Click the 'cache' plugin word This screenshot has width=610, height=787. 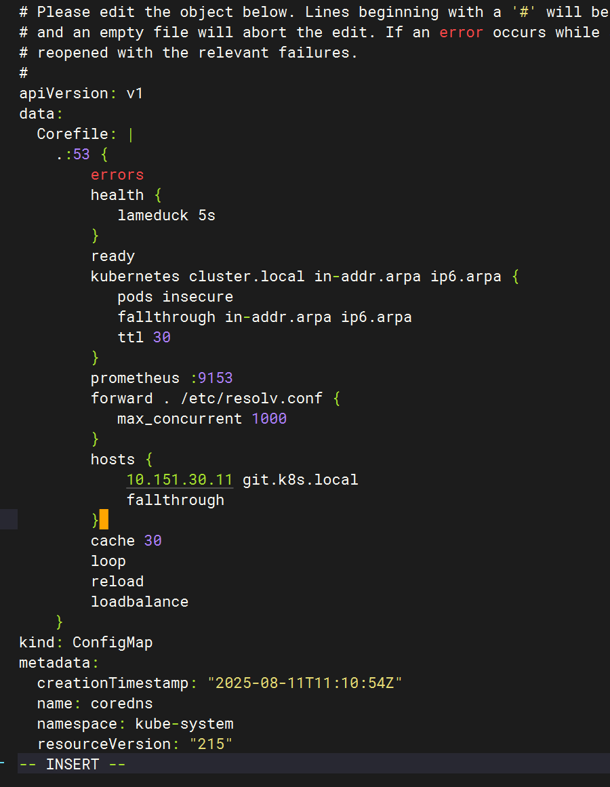click(113, 541)
